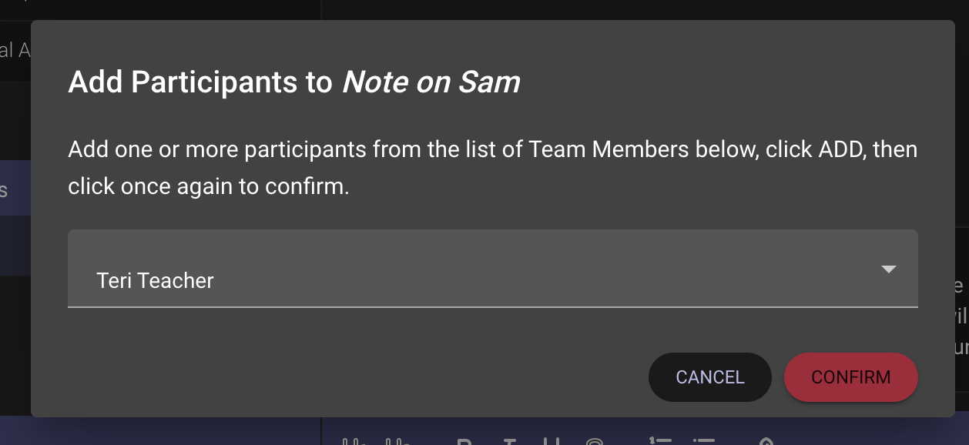This screenshot has height=445, width=969.
Task: Click the Teri Teacher selected name text
Action: tap(155, 281)
